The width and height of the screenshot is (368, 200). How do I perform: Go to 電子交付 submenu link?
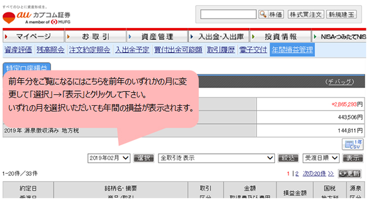tap(253, 50)
